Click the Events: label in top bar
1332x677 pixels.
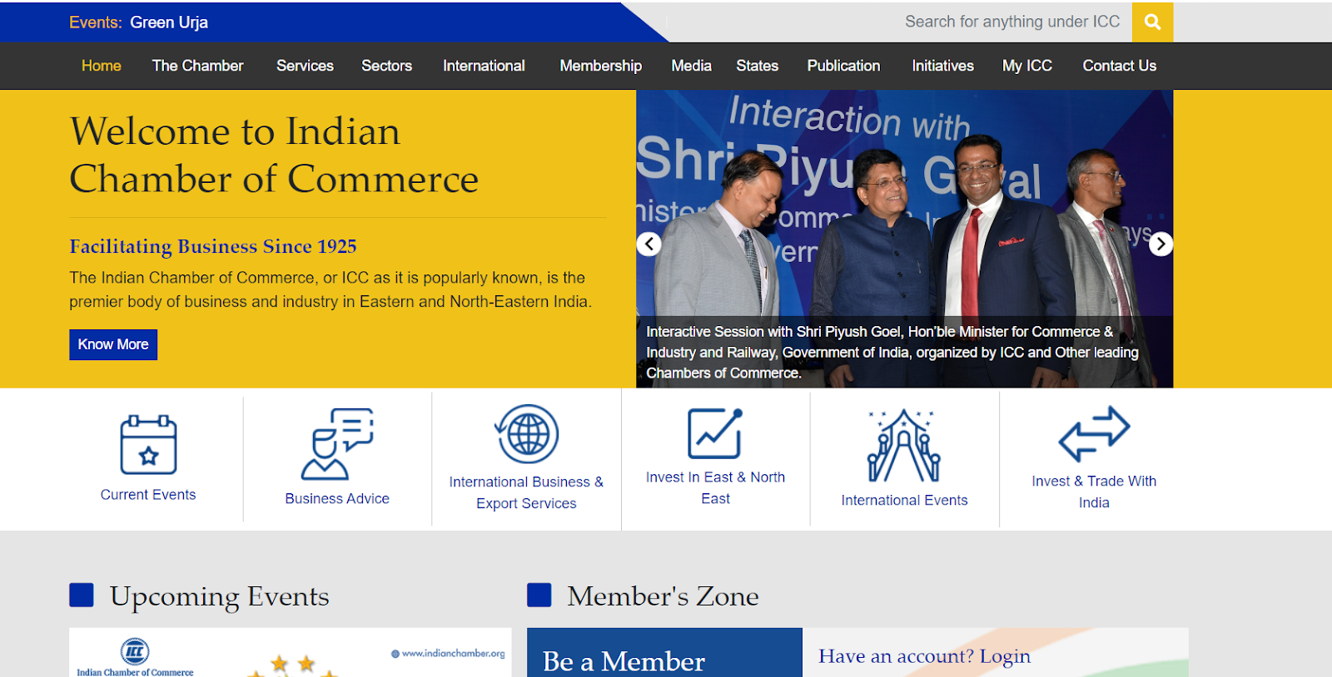click(x=96, y=22)
